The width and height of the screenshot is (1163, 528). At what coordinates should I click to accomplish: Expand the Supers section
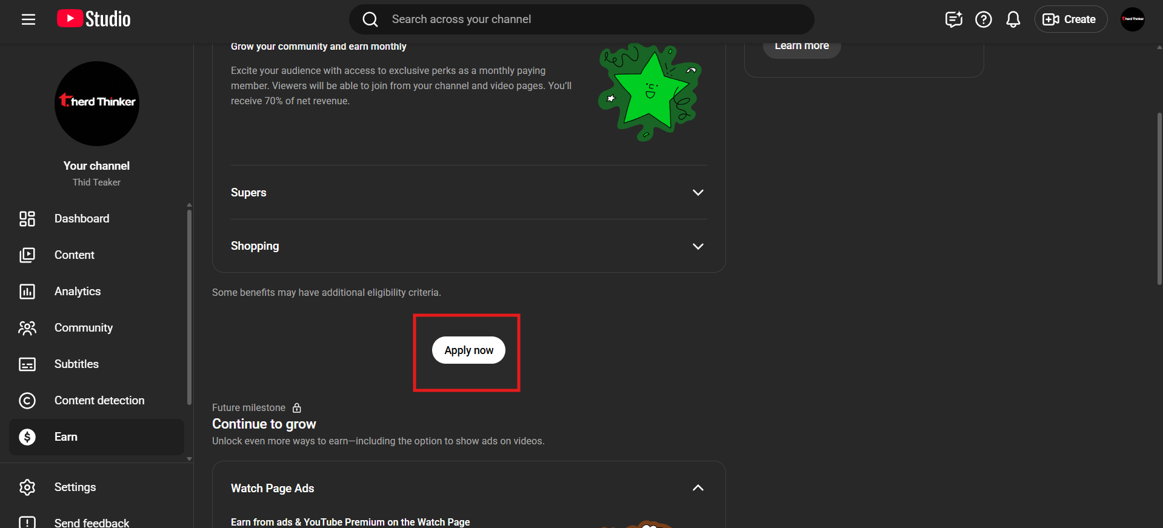tap(698, 192)
